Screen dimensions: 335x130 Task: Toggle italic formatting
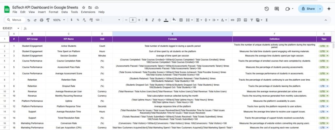[153, 20]
